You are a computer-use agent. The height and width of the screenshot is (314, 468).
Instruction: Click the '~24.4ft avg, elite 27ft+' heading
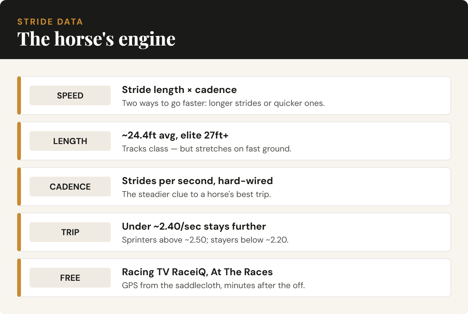[x=175, y=135]
